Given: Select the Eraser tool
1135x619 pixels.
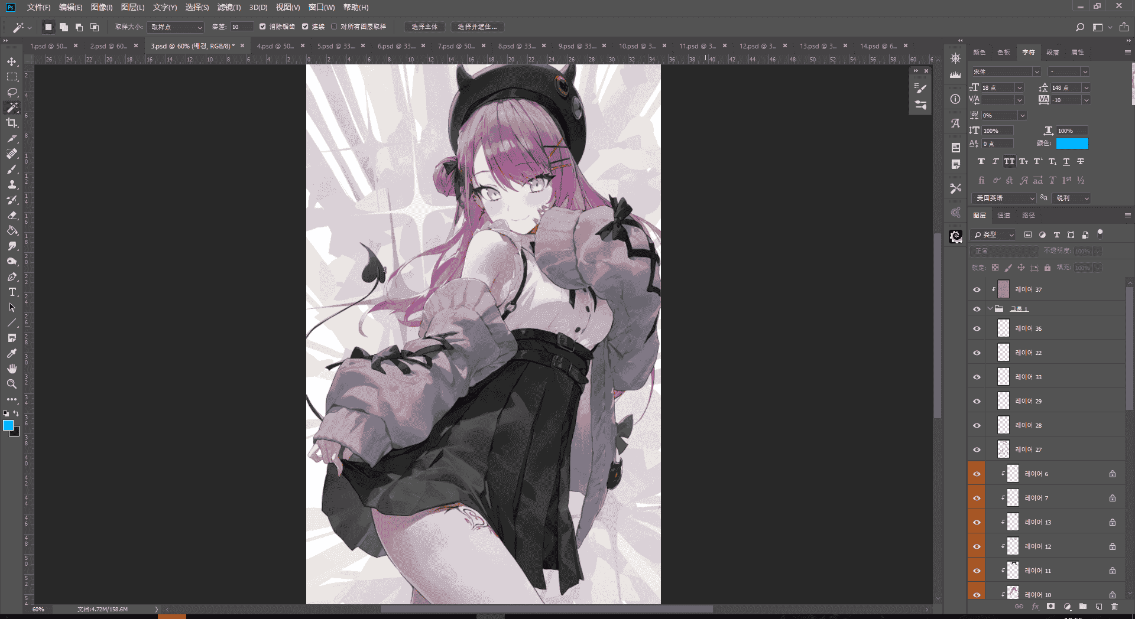Looking at the screenshot, I should [x=12, y=216].
